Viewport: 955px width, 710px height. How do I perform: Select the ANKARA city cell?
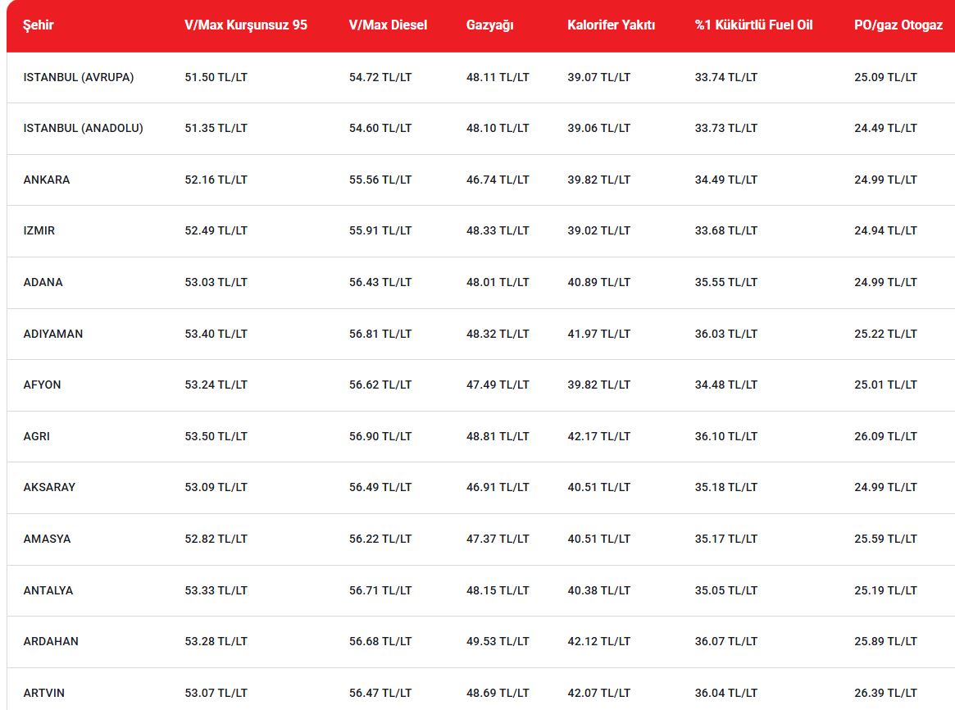point(46,180)
